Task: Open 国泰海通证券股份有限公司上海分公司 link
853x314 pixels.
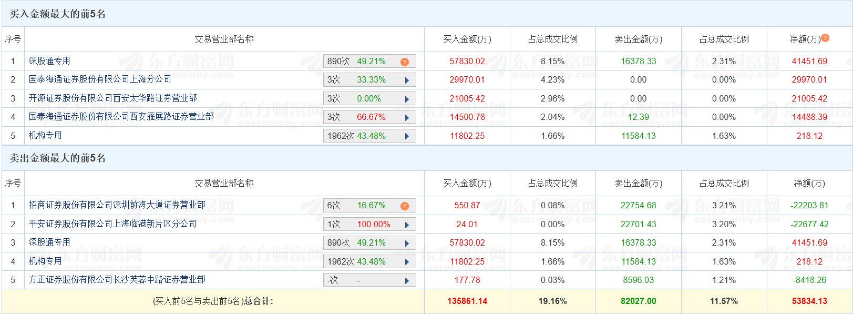Action: point(100,79)
